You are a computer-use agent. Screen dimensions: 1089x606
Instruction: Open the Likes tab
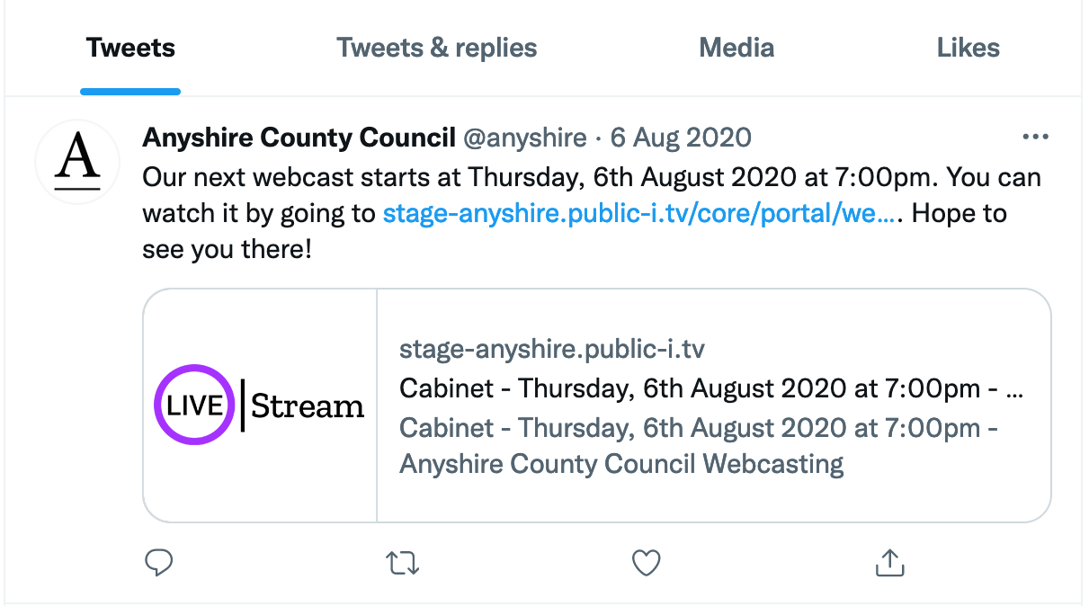click(968, 48)
